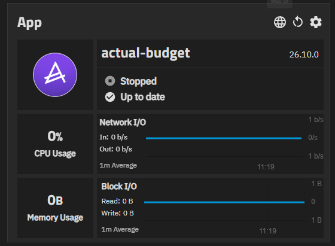Open the Web UI globe icon
Viewport: 335px width, 246px height.
(x=280, y=22)
